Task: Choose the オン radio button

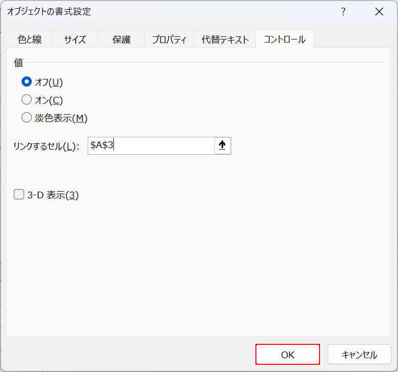Action: (27, 100)
